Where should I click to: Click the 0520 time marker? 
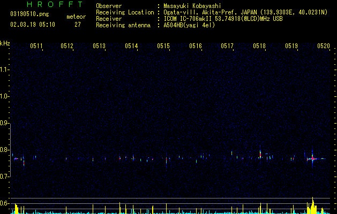click(x=324, y=46)
